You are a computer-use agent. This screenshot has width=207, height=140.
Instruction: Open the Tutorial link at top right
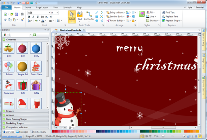(200, 8)
